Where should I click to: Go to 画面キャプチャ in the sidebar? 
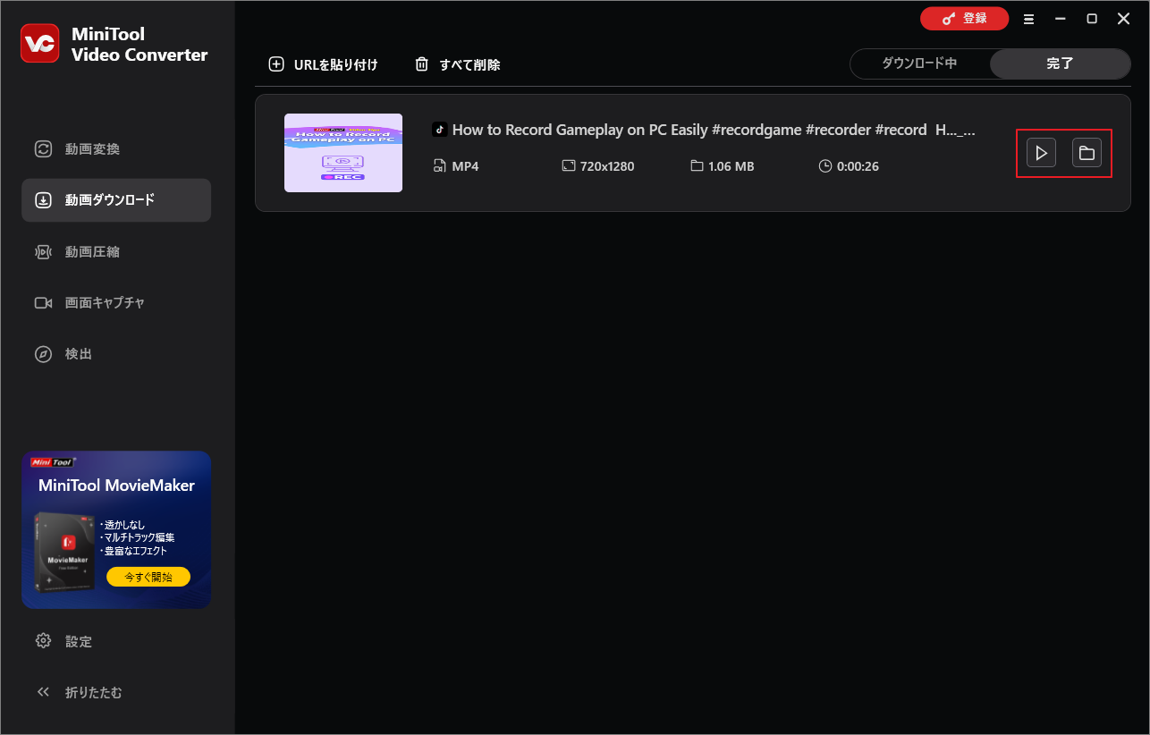(x=116, y=303)
